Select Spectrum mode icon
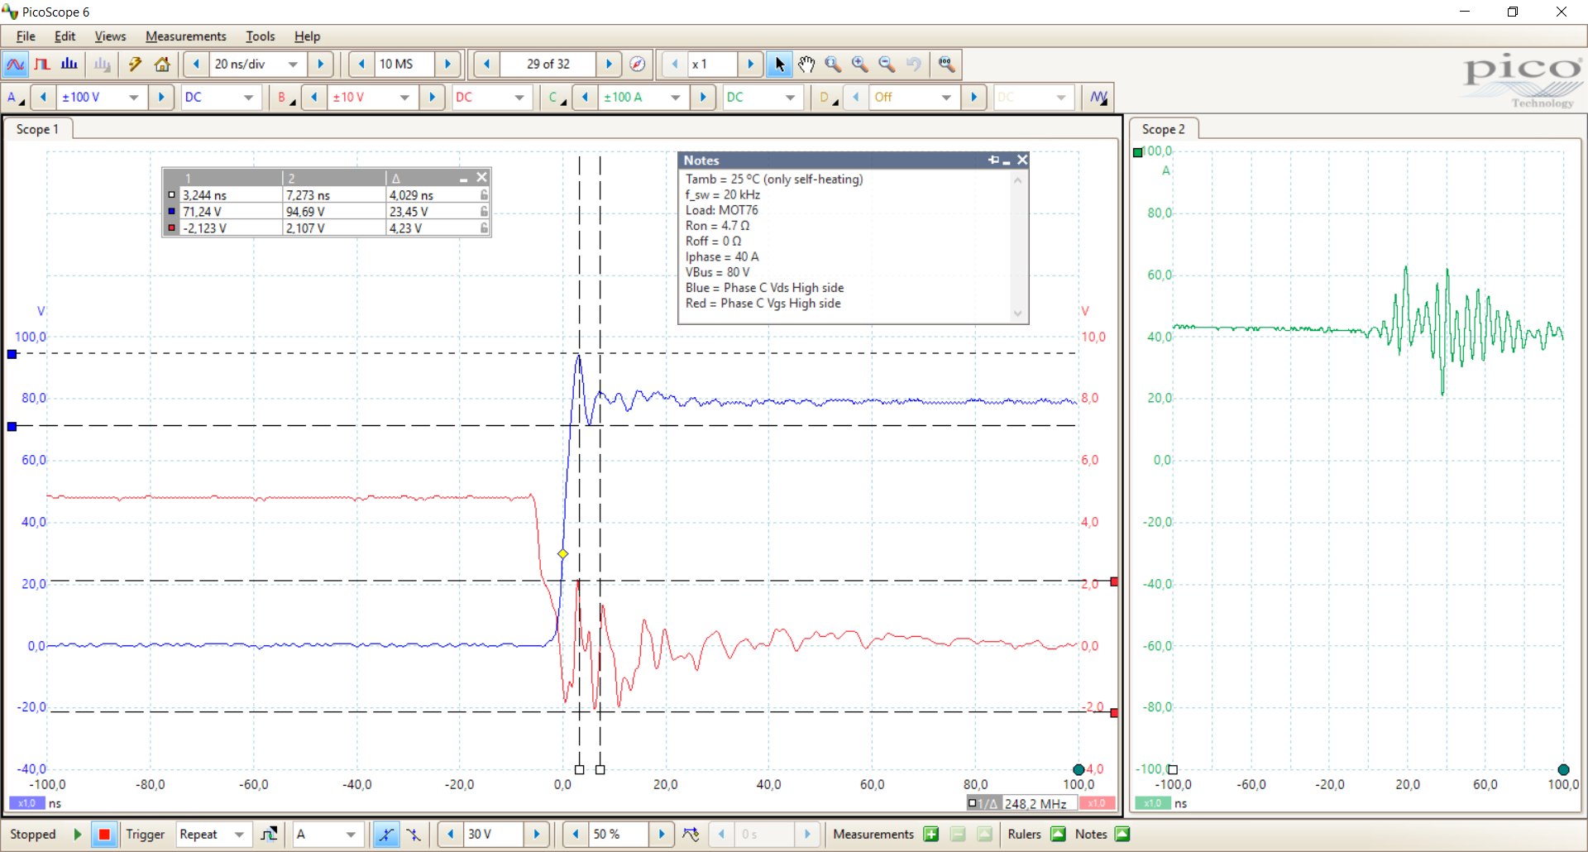 click(69, 65)
